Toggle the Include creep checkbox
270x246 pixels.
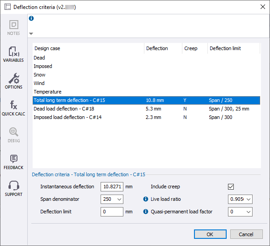(231, 187)
